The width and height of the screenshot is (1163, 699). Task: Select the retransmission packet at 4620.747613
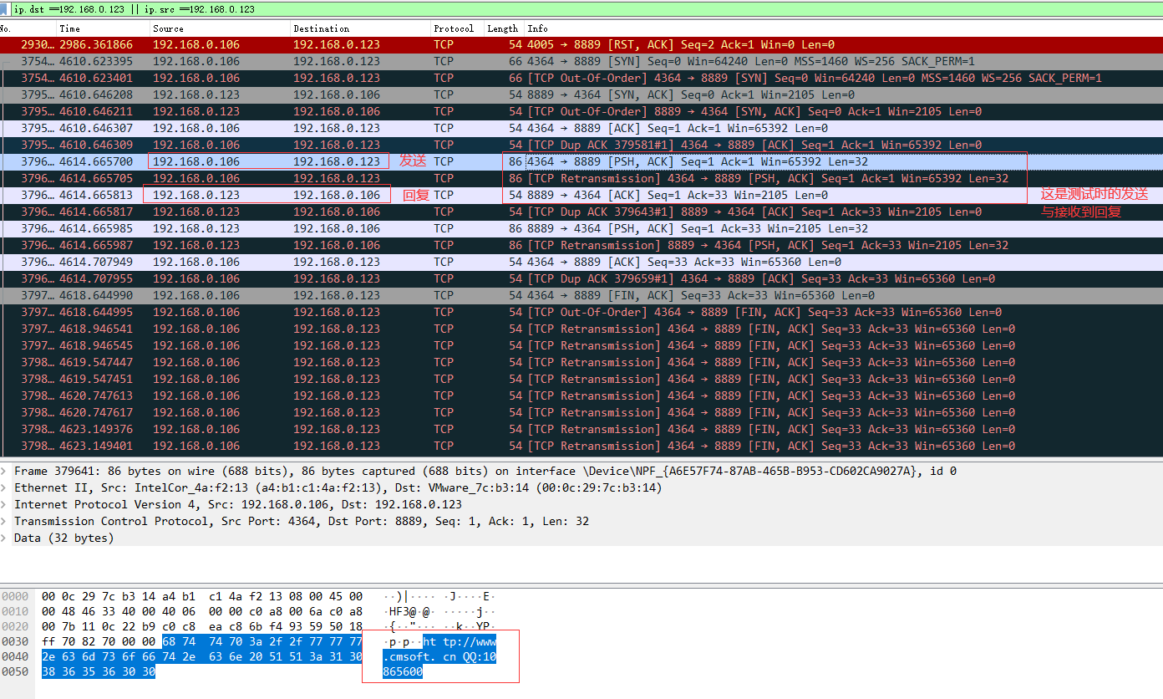[x=581, y=395]
